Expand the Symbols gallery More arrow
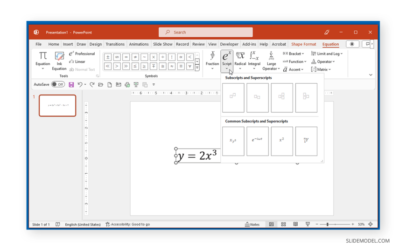 [x=197, y=68]
